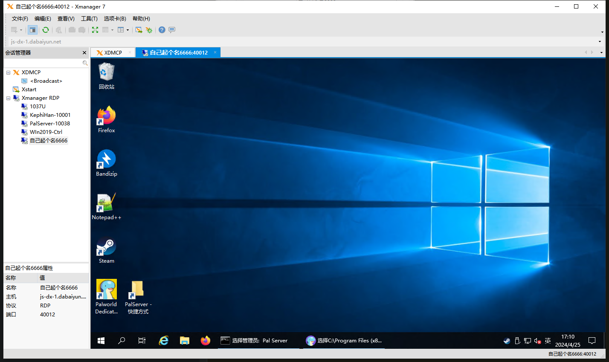Select the 端口 40012 property row
Screen dimensions: 609x362
tap(46, 315)
